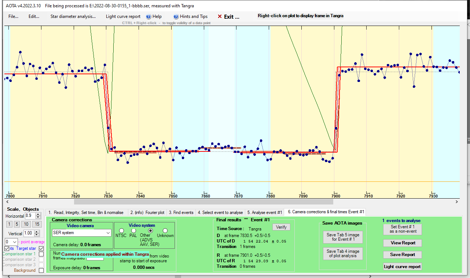Toggle the Background checkbox

tap(41, 270)
